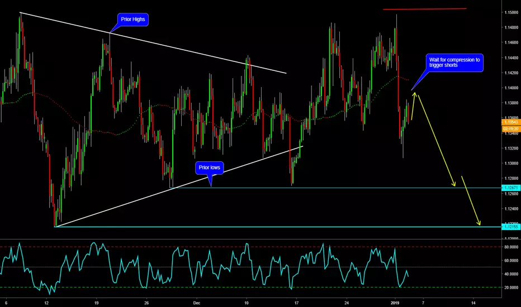Click the 1.14200 price axis label

511,73
